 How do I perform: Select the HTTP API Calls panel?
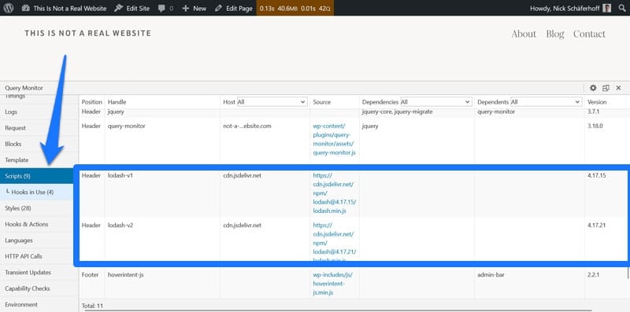[x=36, y=256]
